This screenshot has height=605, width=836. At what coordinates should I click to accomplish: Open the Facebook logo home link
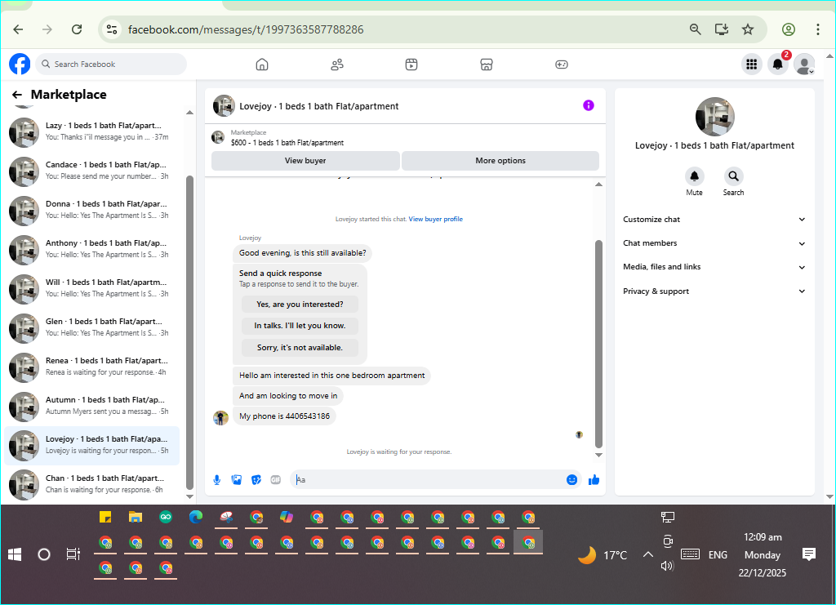tap(20, 64)
